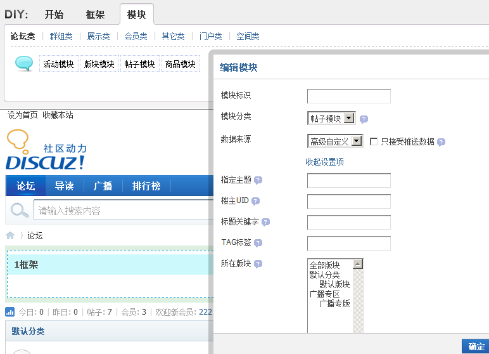Collapse settings via 收起设置项 link

point(324,162)
